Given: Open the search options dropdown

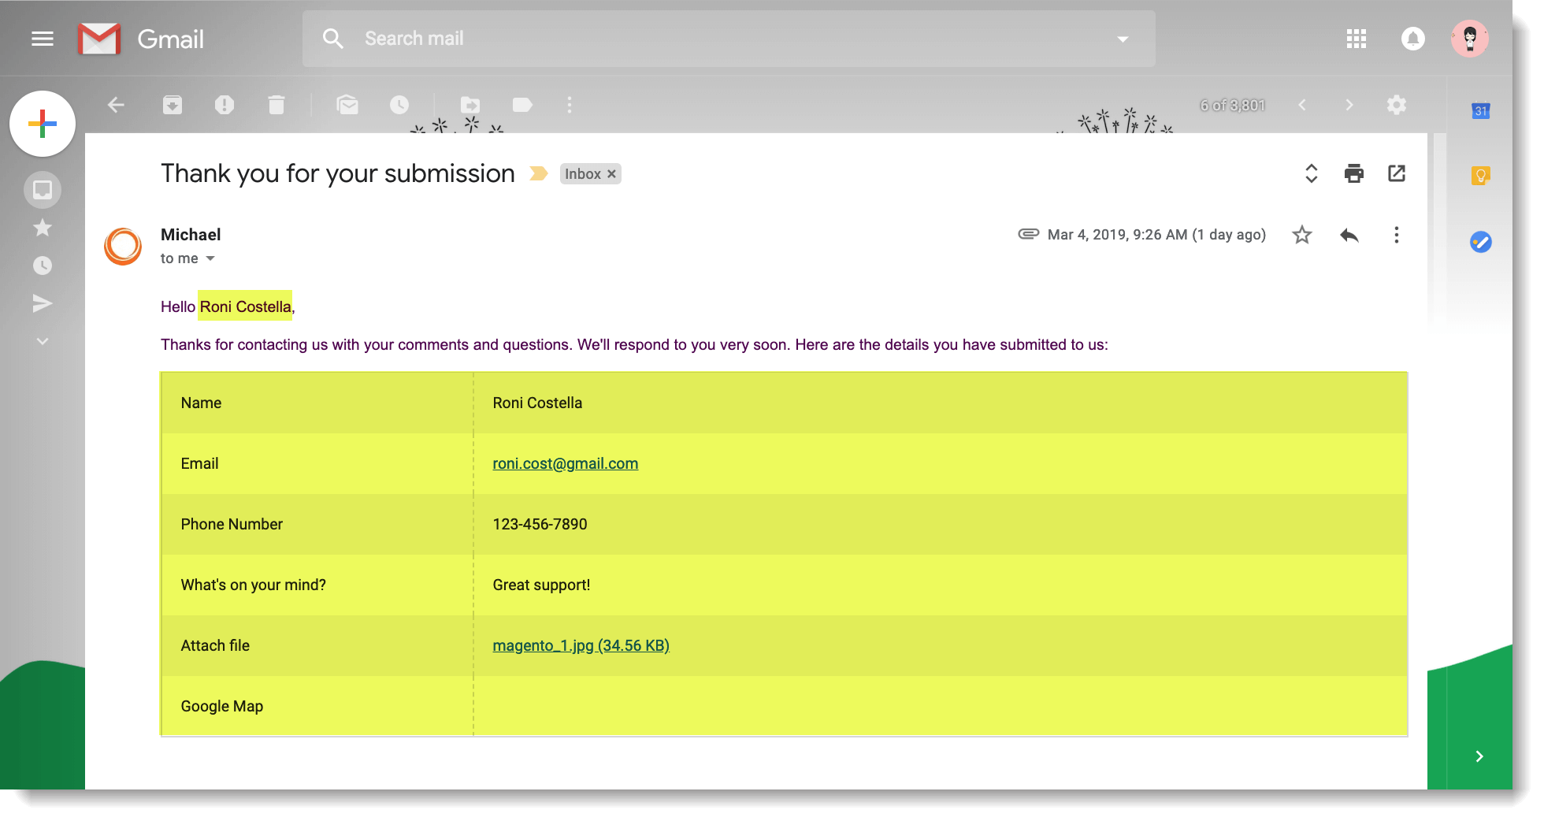Looking at the screenshot, I should point(1122,38).
